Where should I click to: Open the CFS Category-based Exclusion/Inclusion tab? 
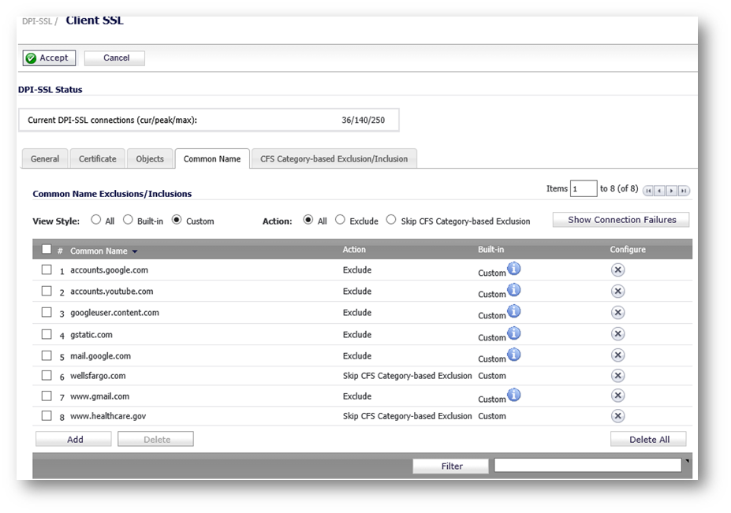pyautogui.click(x=334, y=158)
